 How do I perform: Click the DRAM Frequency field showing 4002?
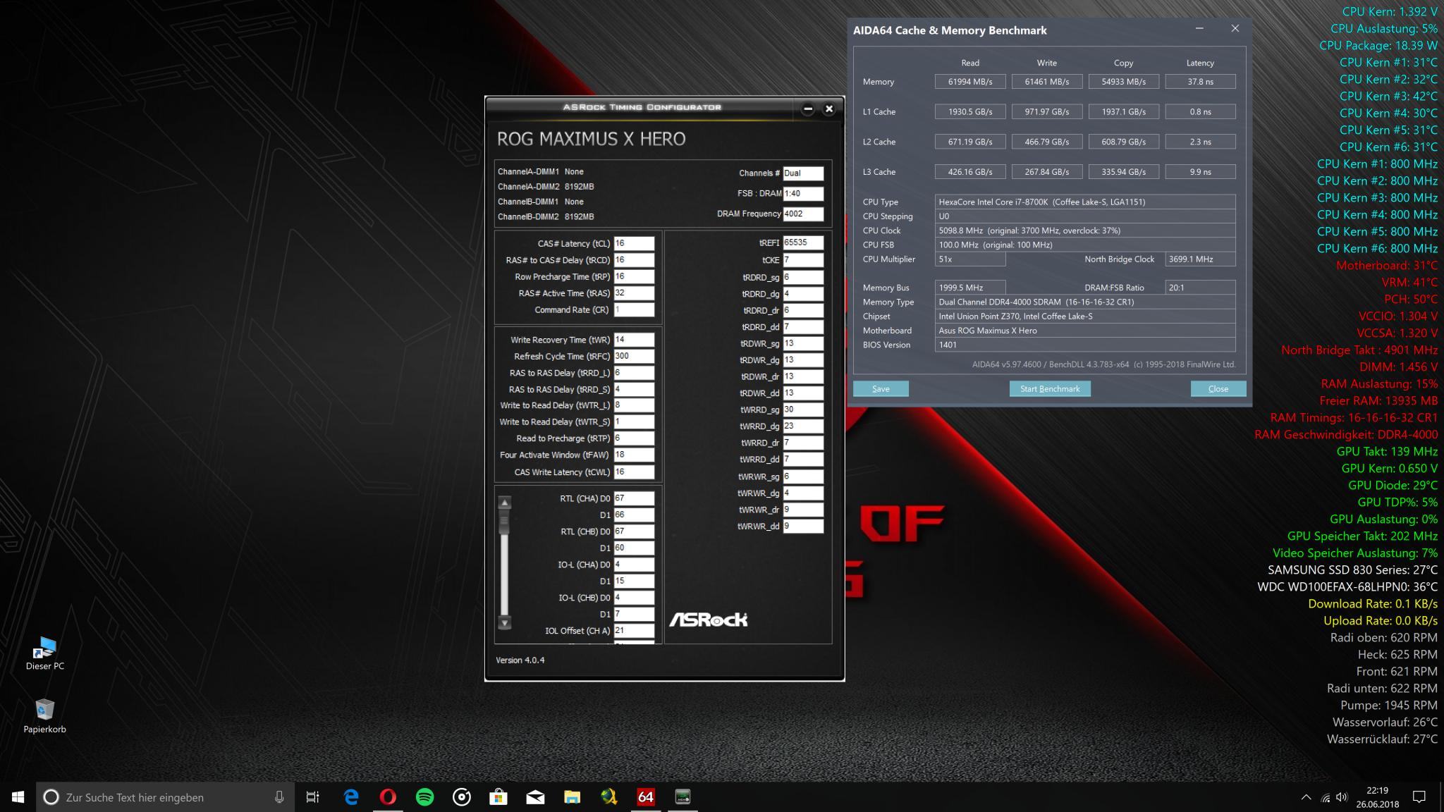tap(803, 214)
